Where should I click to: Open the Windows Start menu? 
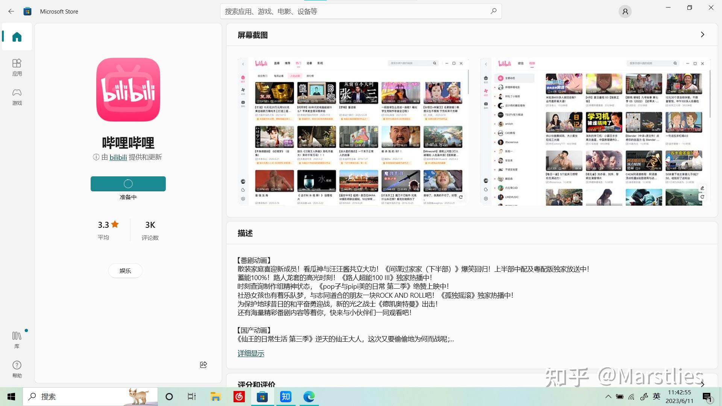(11, 397)
